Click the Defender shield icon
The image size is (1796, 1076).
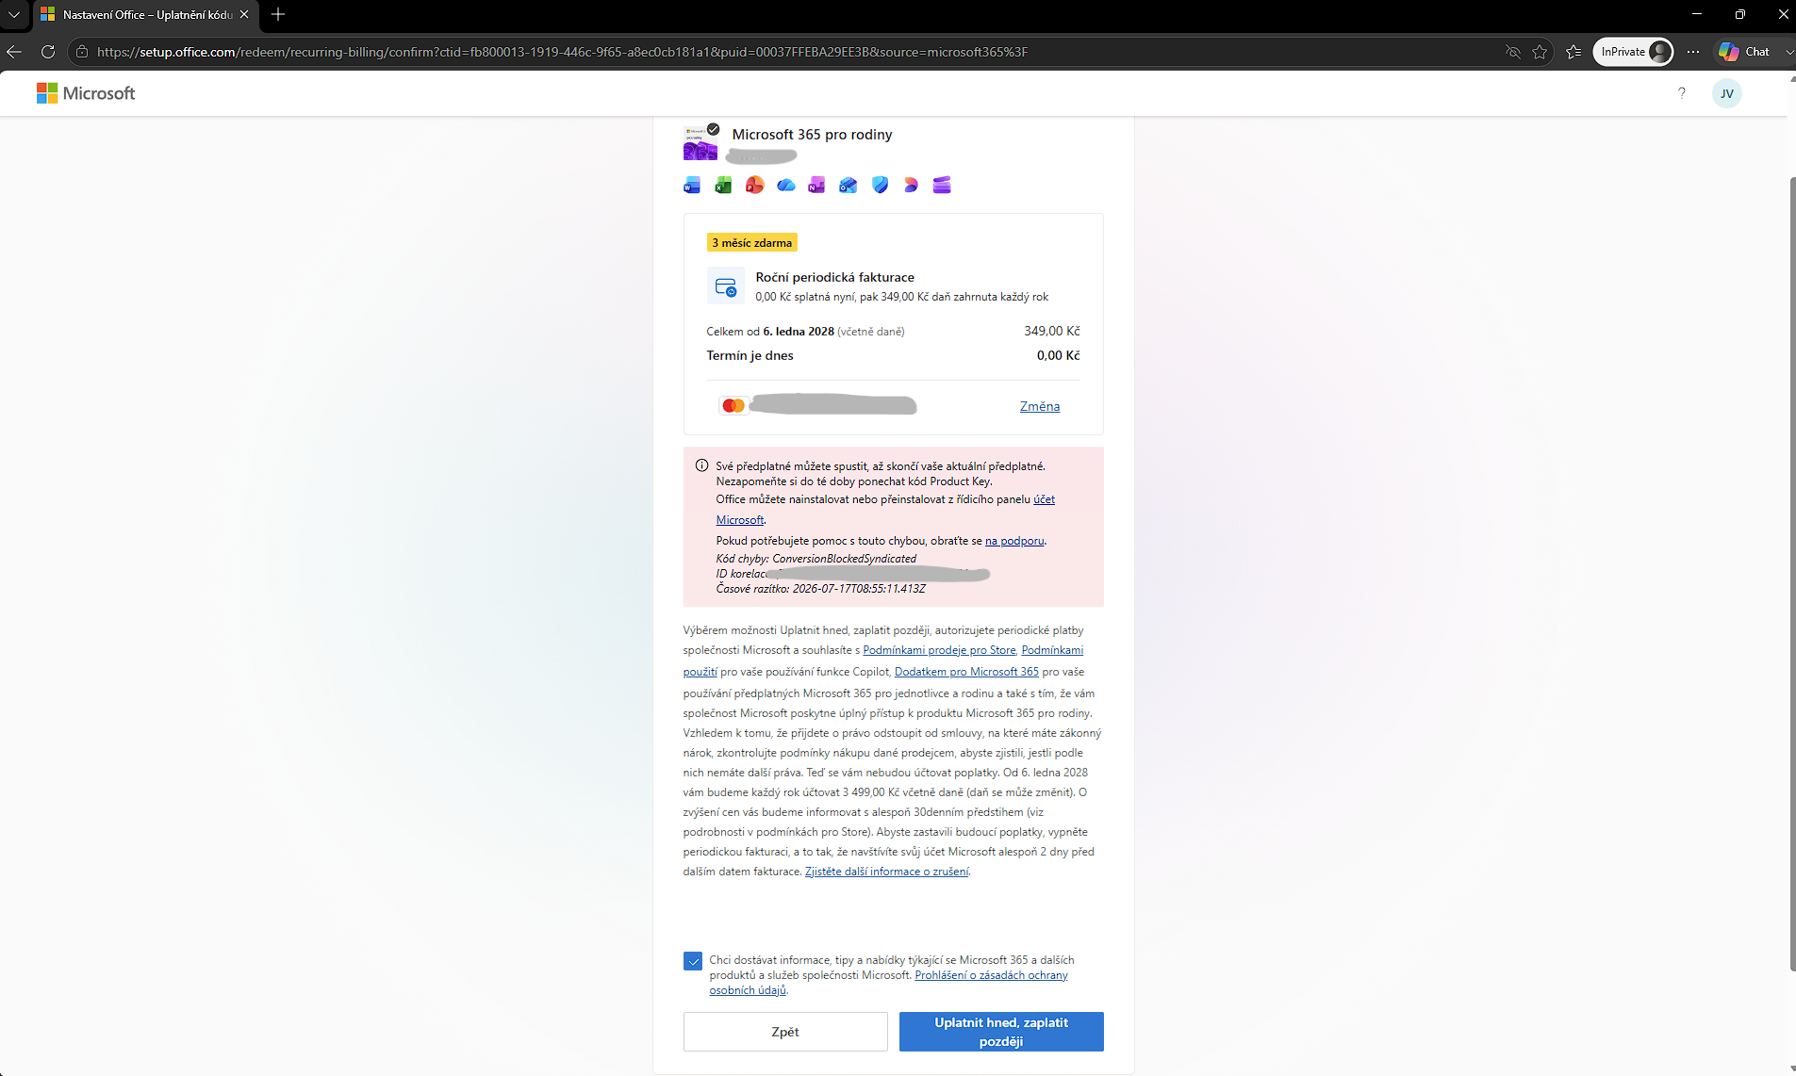pos(880,185)
